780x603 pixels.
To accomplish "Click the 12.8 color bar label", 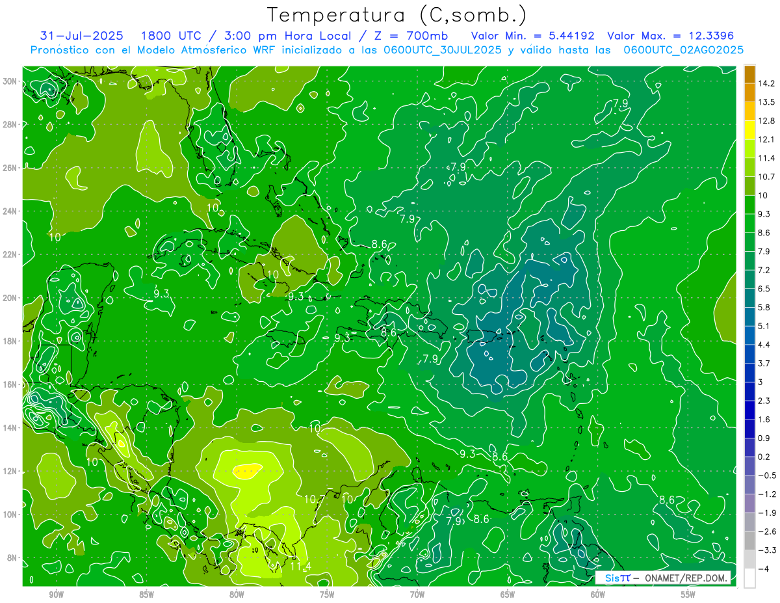I will tap(768, 120).
